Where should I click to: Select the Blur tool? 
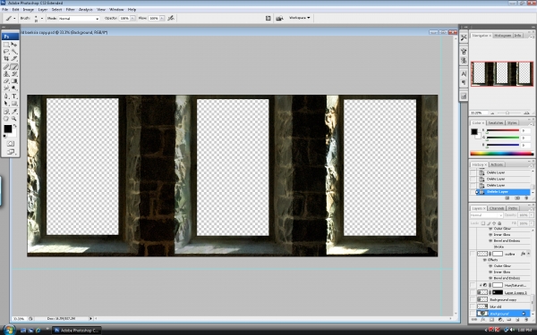(6, 88)
